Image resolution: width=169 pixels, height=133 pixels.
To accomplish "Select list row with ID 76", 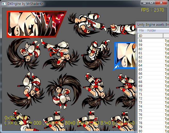I will (x=153, y=115).
